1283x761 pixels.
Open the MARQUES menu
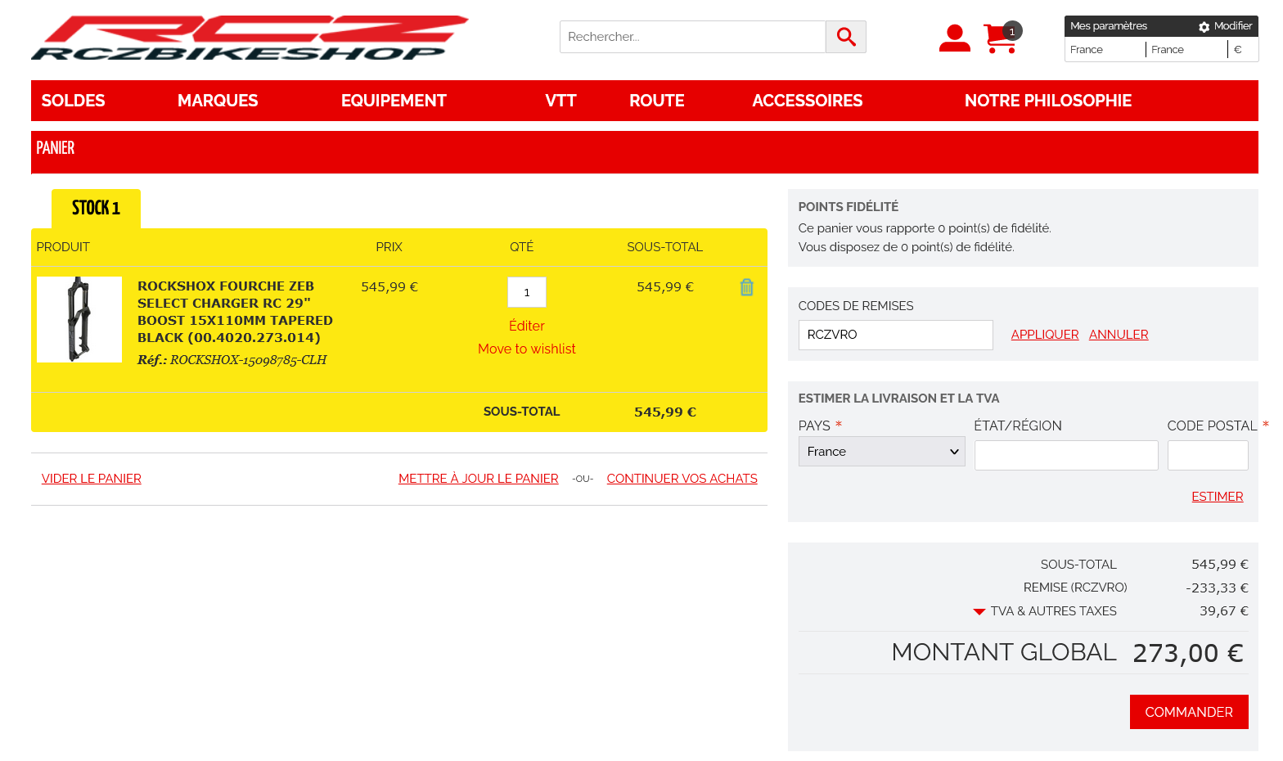coord(218,101)
